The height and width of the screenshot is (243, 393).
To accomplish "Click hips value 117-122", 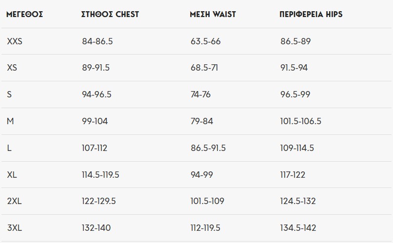I will 293,175.
